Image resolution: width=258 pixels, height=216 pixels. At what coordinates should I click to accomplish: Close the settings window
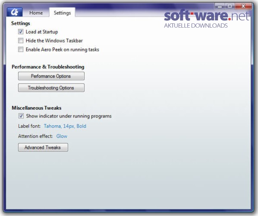(x=243, y=6)
